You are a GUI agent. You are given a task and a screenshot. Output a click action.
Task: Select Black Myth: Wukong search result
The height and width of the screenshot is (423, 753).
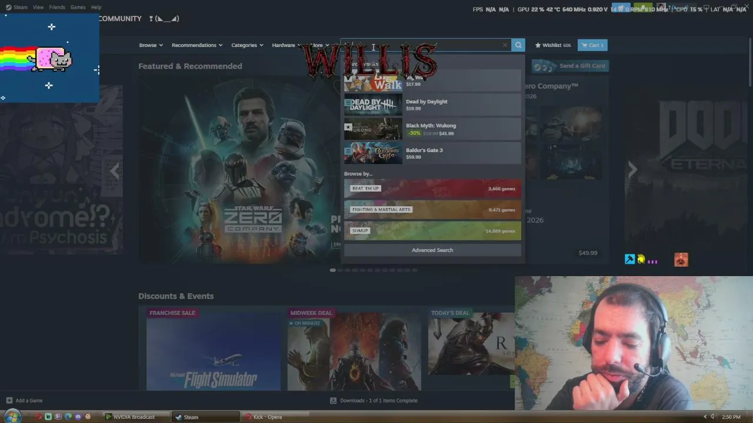(432, 129)
